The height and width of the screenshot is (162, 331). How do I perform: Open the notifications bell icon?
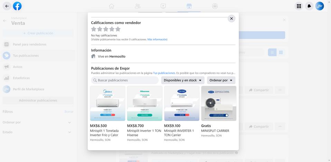(309, 6)
